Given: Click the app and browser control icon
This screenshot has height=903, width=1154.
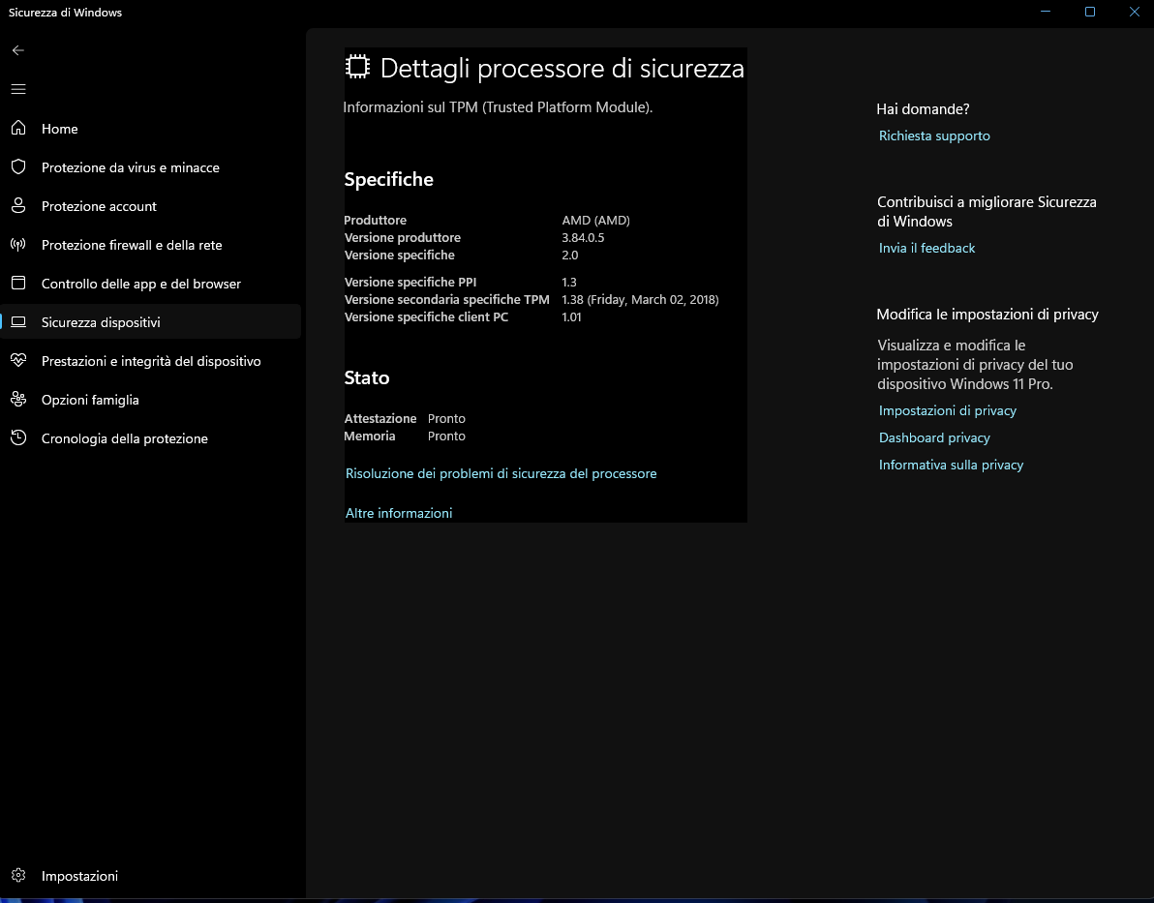Looking at the screenshot, I should pyautogui.click(x=18, y=284).
